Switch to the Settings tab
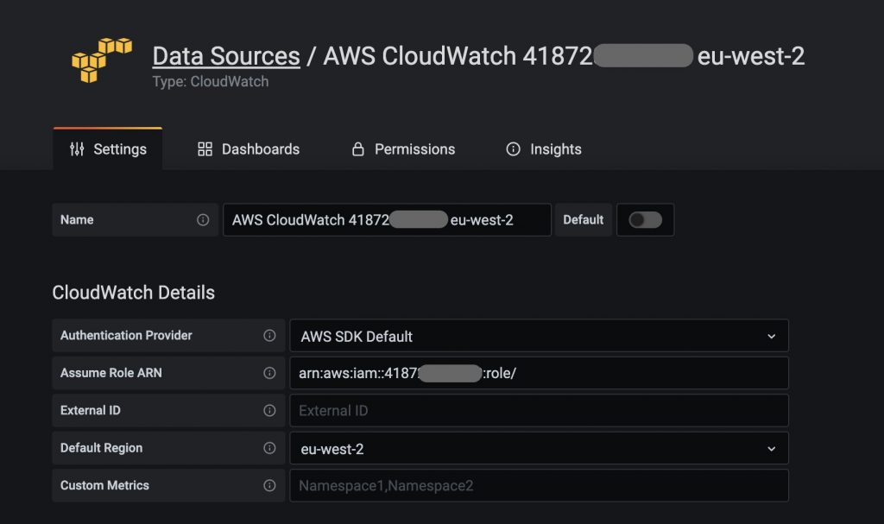884x524 pixels. 108,148
